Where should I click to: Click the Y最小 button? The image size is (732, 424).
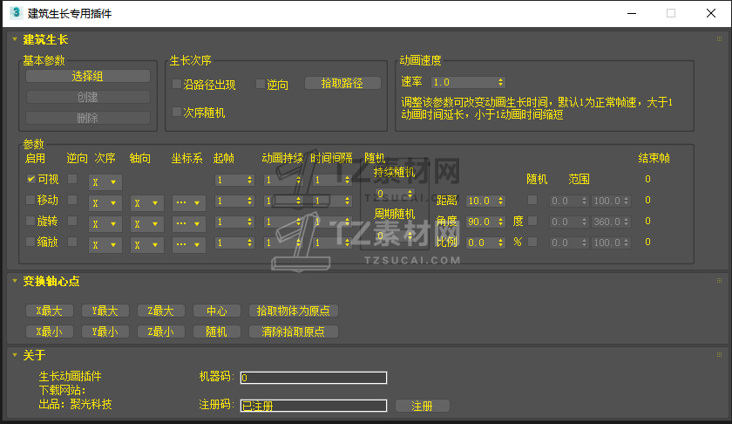coord(105,332)
